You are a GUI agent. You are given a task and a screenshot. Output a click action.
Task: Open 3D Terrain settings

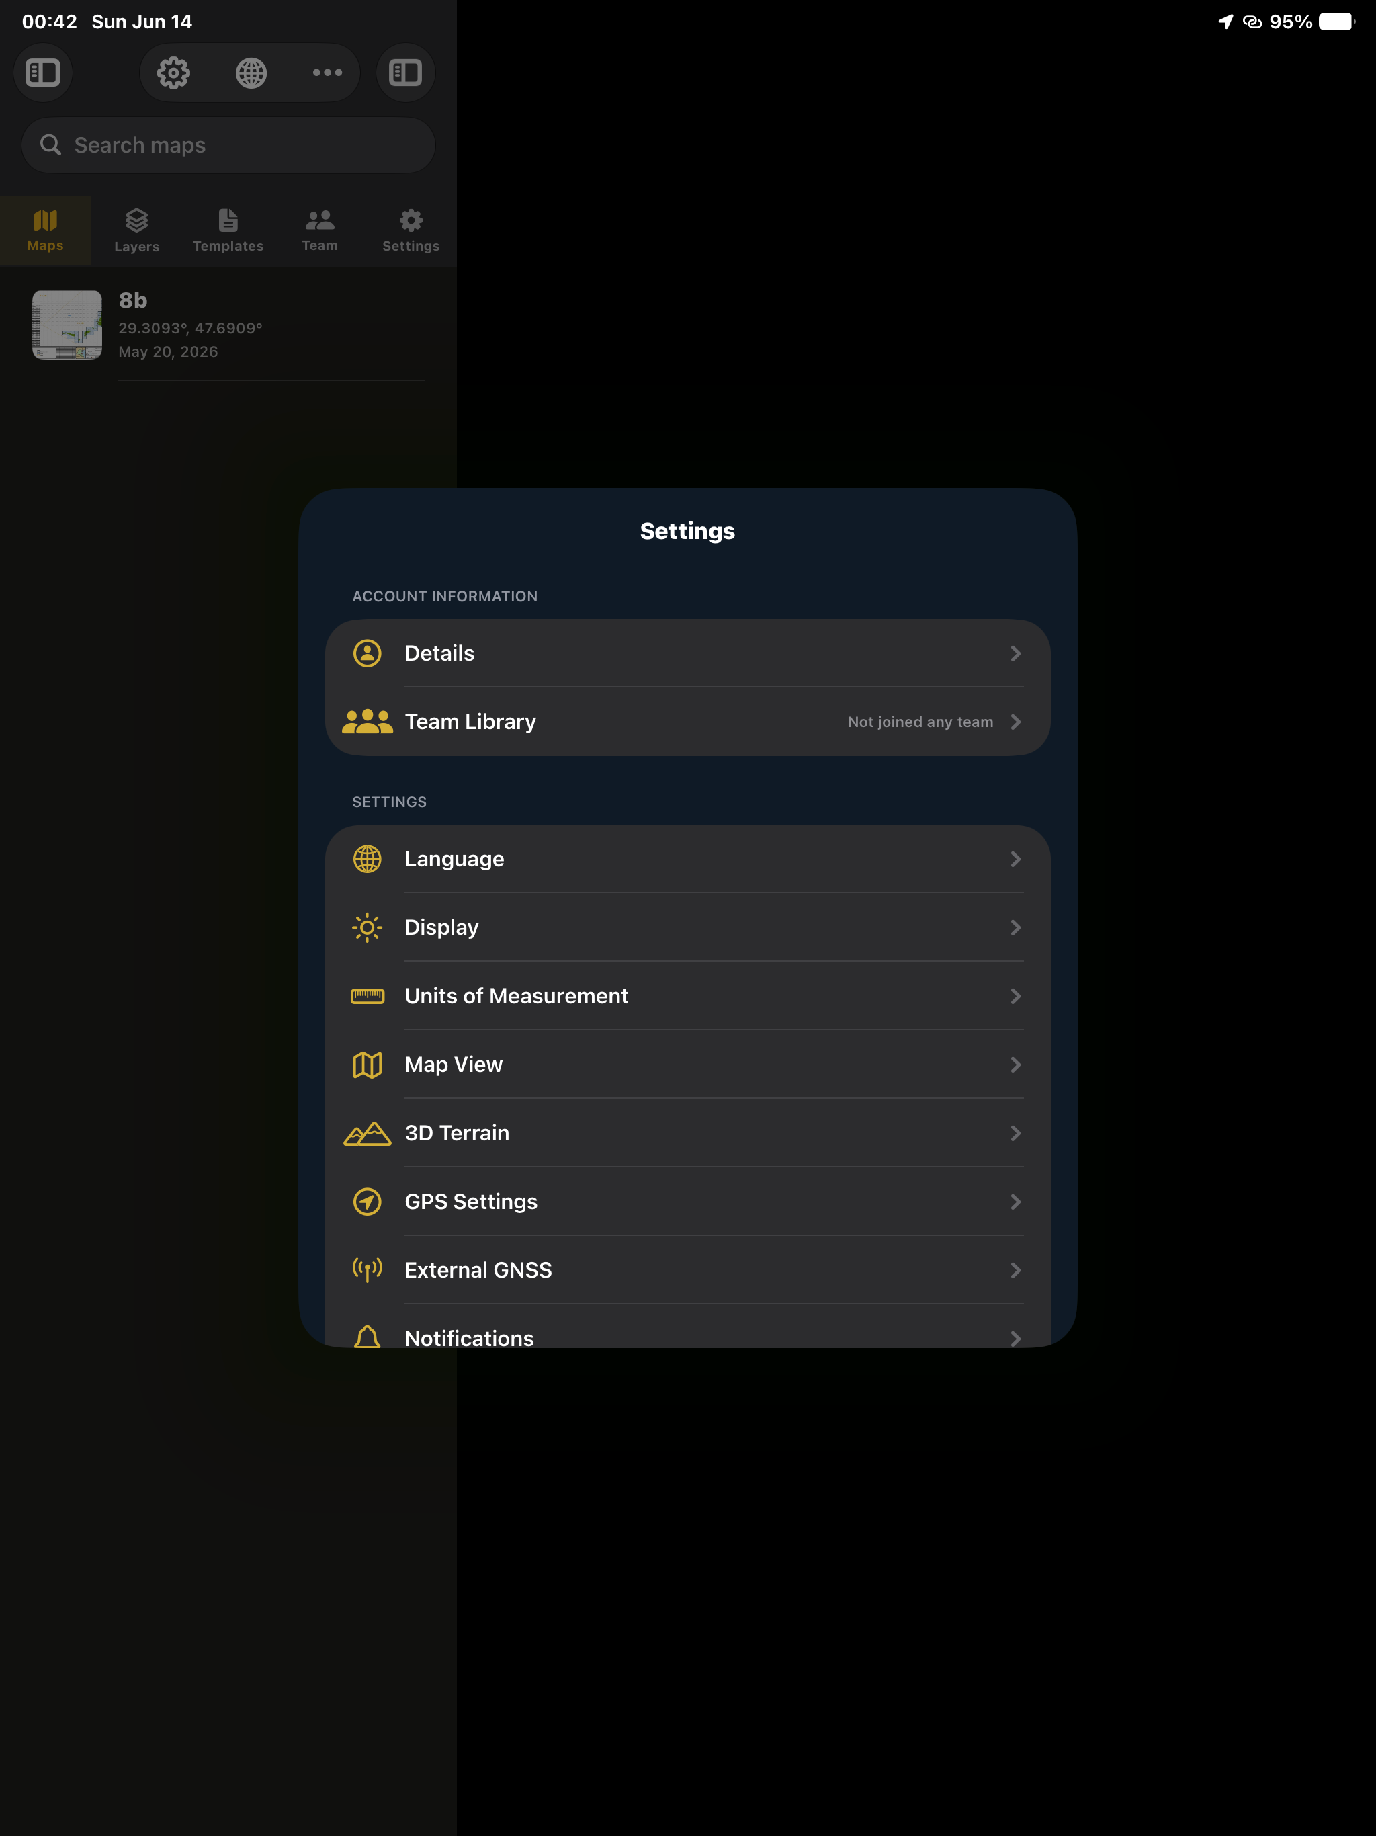point(688,1133)
